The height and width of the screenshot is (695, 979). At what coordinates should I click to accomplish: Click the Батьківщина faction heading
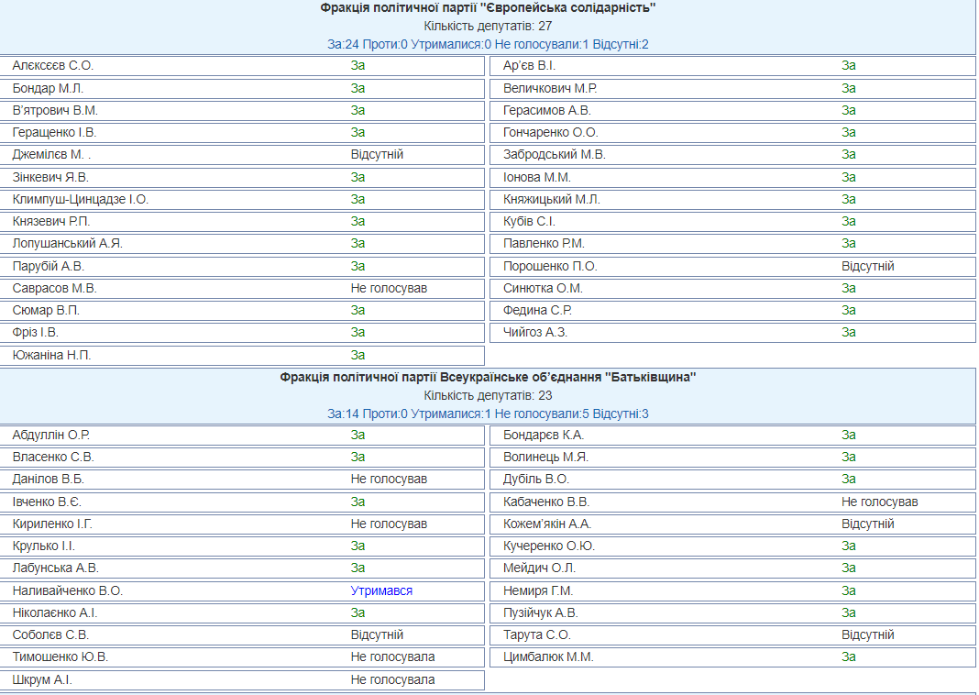pos(488,377)
